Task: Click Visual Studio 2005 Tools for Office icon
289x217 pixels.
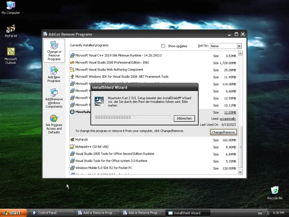Action: [x=72, y=154]
